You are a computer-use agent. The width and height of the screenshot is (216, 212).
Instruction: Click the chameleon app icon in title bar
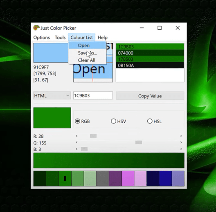[36, 28]
